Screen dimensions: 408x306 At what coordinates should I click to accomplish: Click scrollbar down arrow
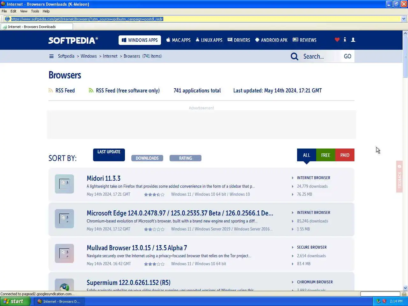coord(405,288)
